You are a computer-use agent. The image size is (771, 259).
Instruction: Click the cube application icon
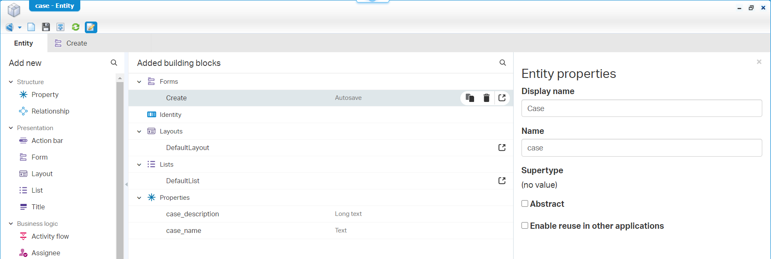point(14,10)
